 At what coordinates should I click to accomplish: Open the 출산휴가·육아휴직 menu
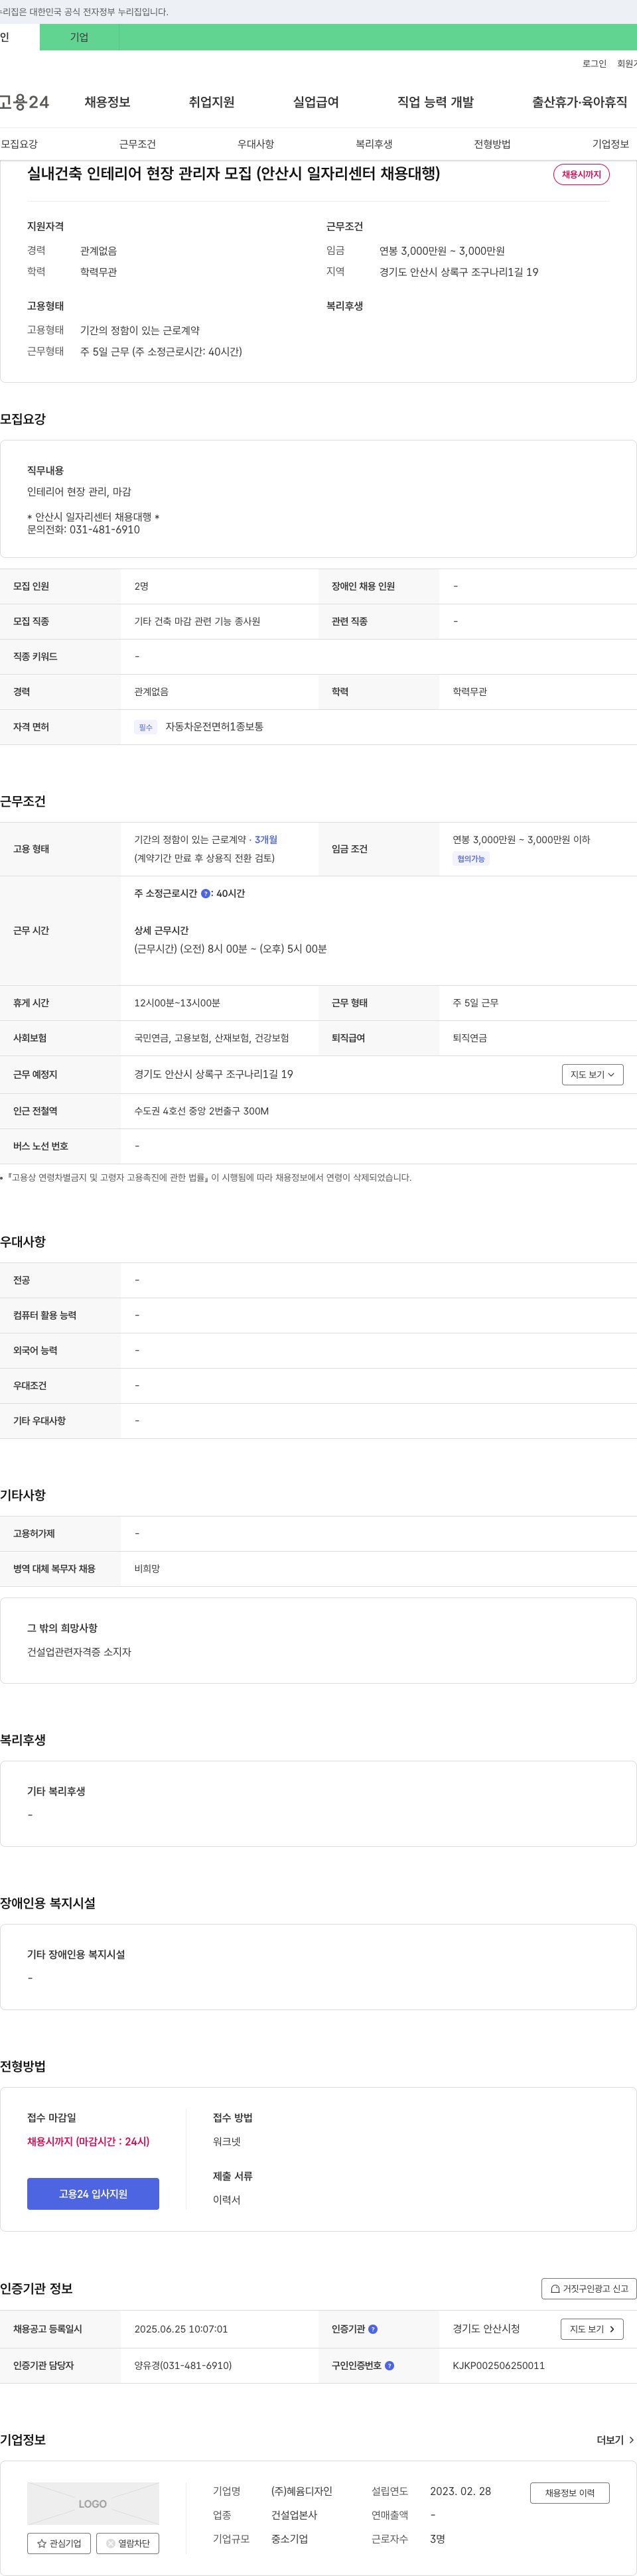click(580, 102)
